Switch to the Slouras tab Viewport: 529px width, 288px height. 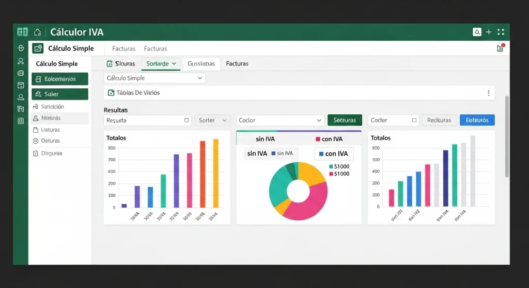pos(121,63)
